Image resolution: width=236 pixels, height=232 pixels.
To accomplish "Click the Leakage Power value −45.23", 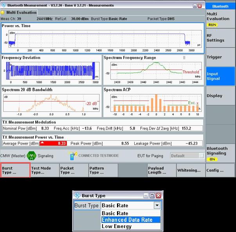I will click(x=191, y=143).
